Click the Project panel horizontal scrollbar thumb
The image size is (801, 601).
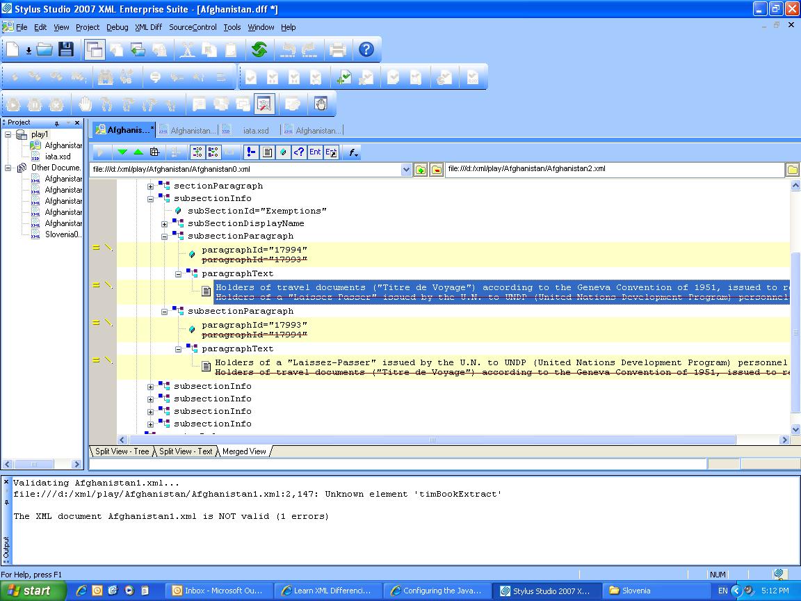click(x=33, y=464)
